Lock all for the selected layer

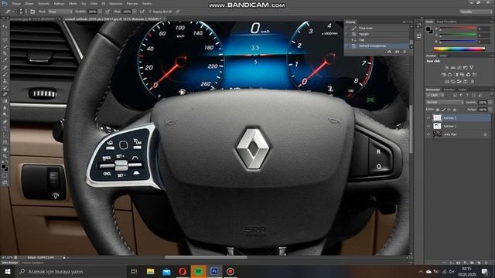point(455,110)
